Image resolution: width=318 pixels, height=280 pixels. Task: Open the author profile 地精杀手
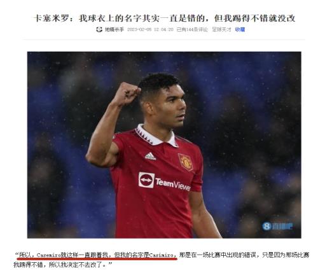point(114,29)
